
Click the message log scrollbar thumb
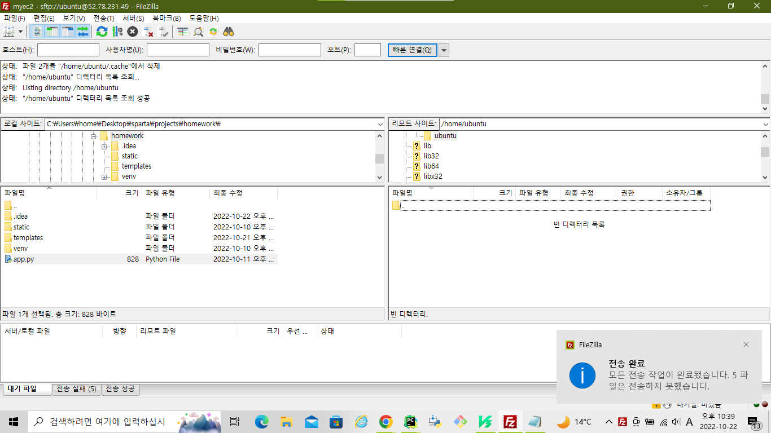765,99
